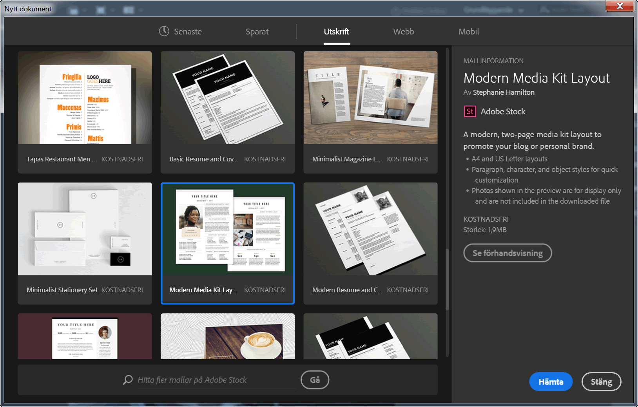
Task: Click the search magnifier icon
Action: coord(128,380)
